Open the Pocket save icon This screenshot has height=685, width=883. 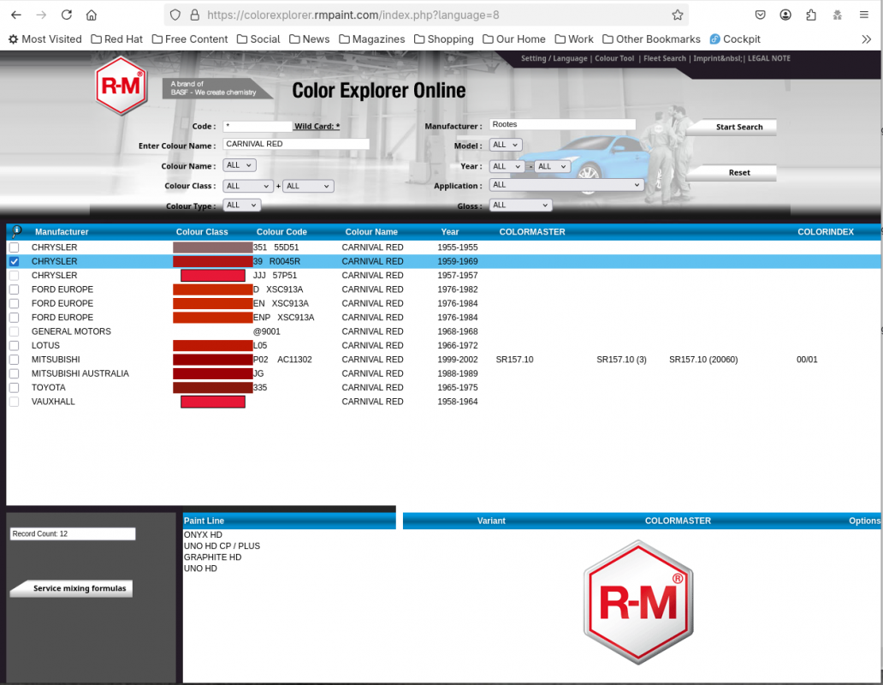(761, 15)
